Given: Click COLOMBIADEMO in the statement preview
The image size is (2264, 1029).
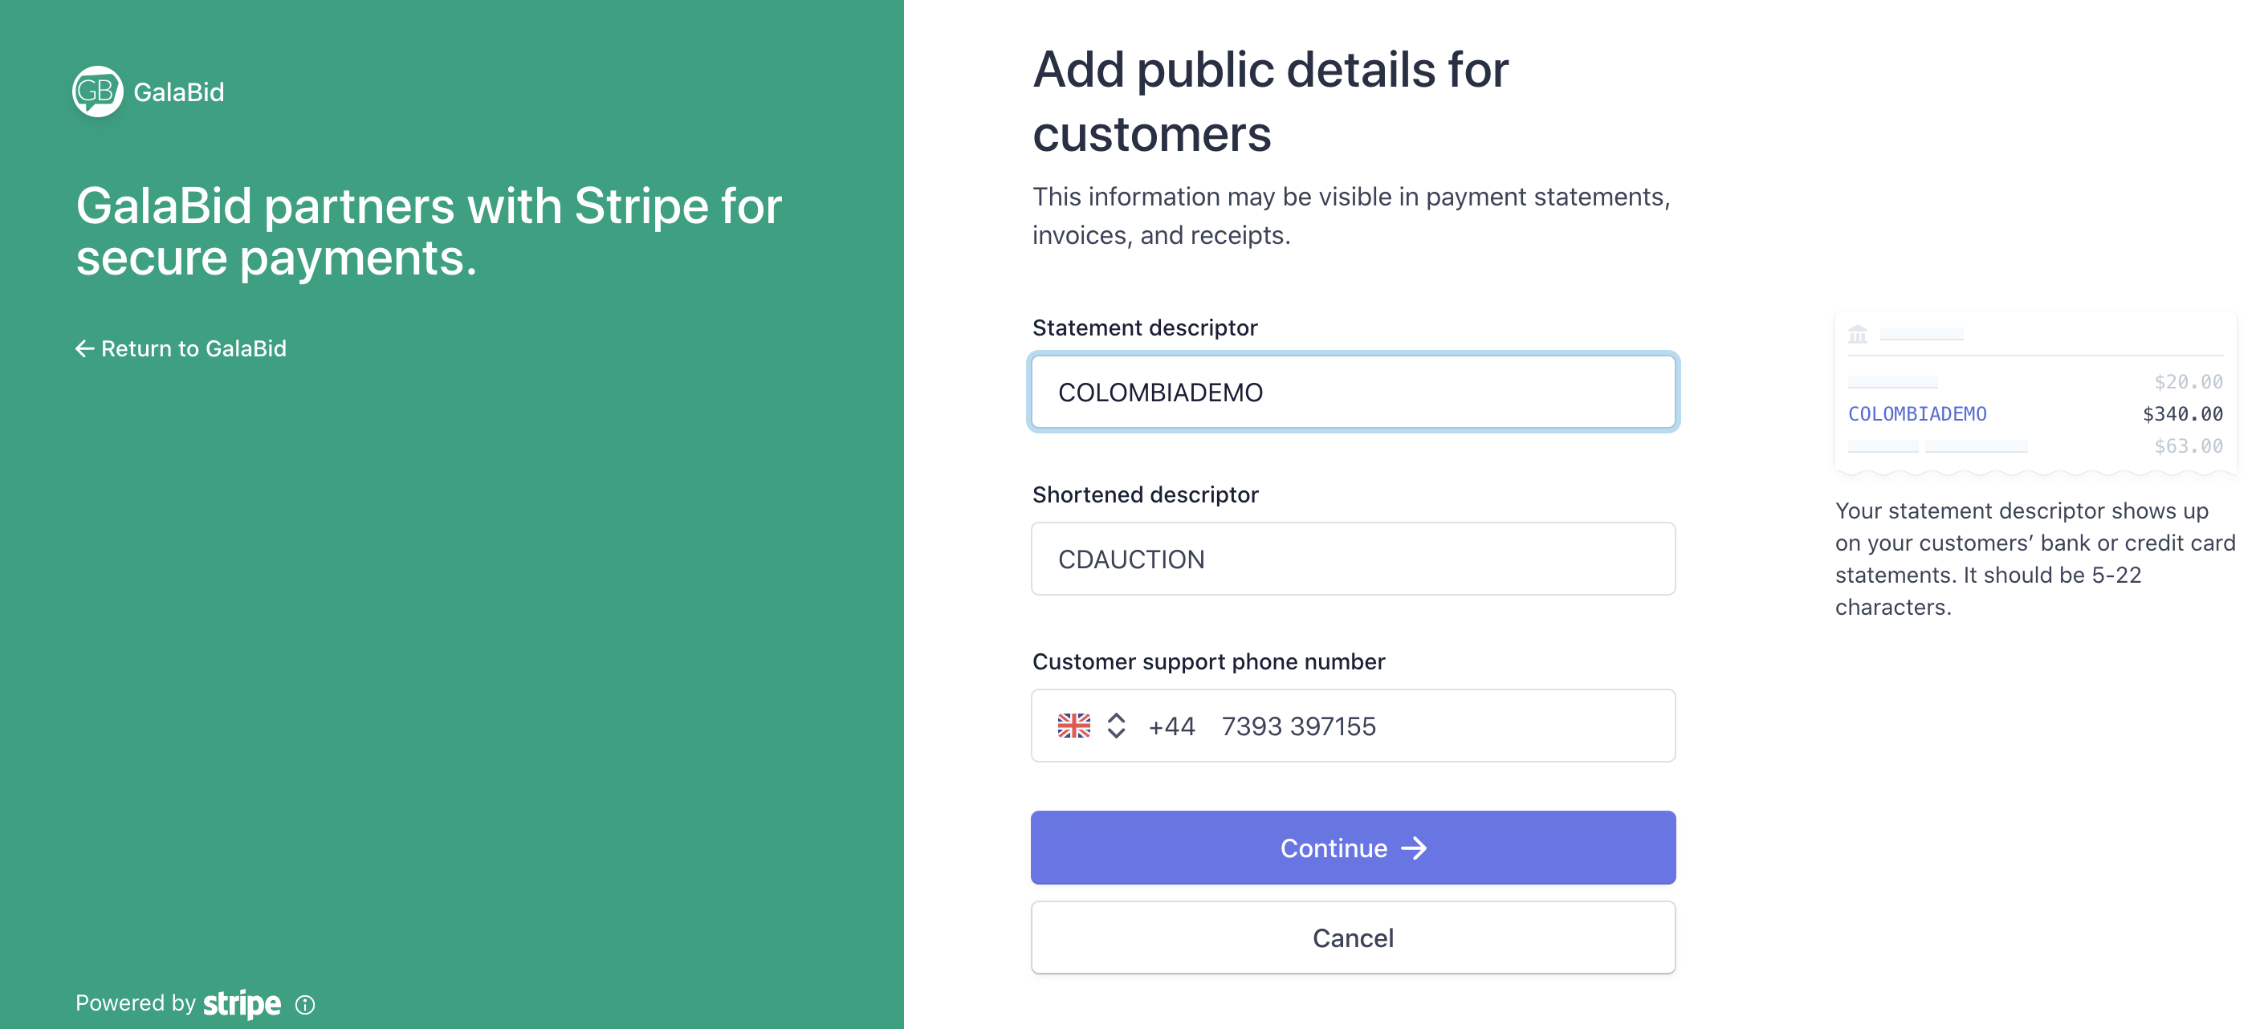Looking at the screenshot, I should click(x=1917, y=414).
